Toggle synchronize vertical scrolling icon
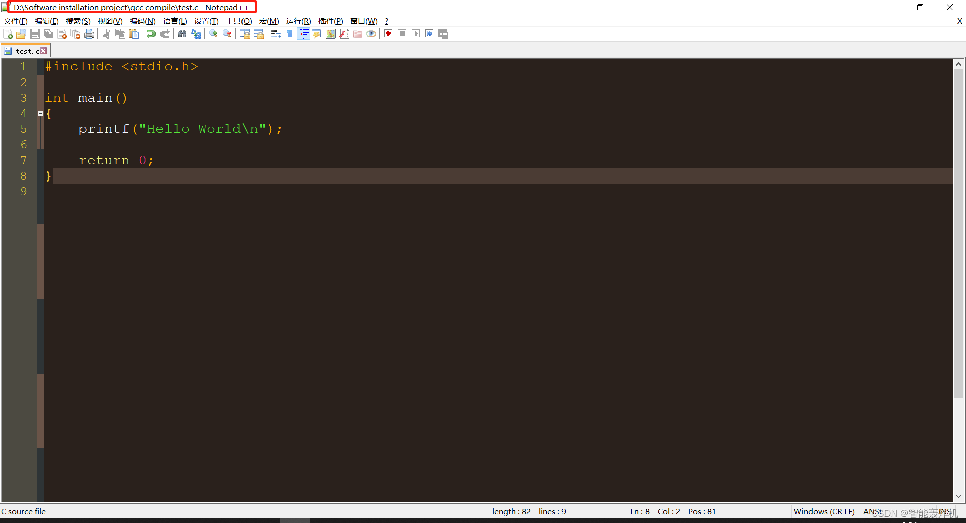The height and width of the screenshot is (523, 966). click(x=245, y=34)
